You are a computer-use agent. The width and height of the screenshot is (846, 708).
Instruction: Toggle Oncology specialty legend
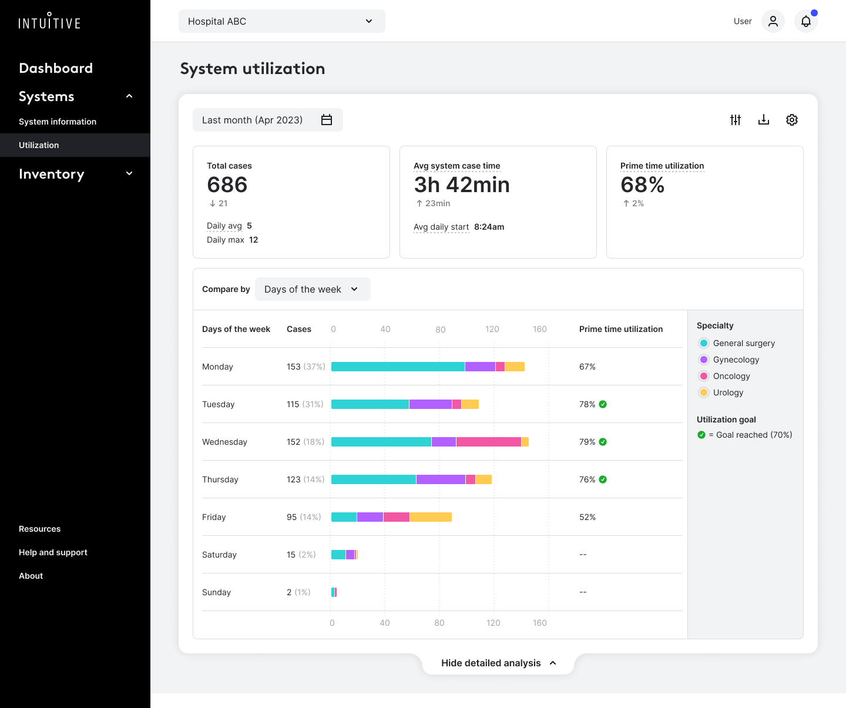coord(704,376)
